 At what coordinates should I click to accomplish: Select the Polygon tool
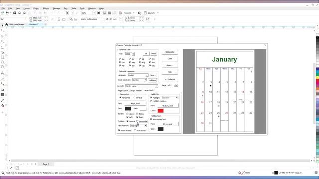click(x=2, y=67)
